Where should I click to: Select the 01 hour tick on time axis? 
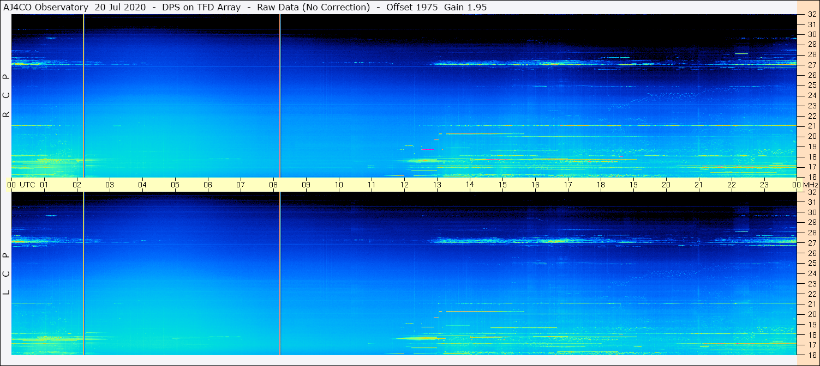point(44,185)
